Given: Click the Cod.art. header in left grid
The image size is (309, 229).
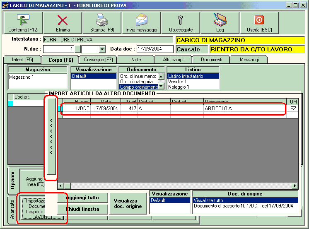Looking at the screenshot, I should 29,97.
